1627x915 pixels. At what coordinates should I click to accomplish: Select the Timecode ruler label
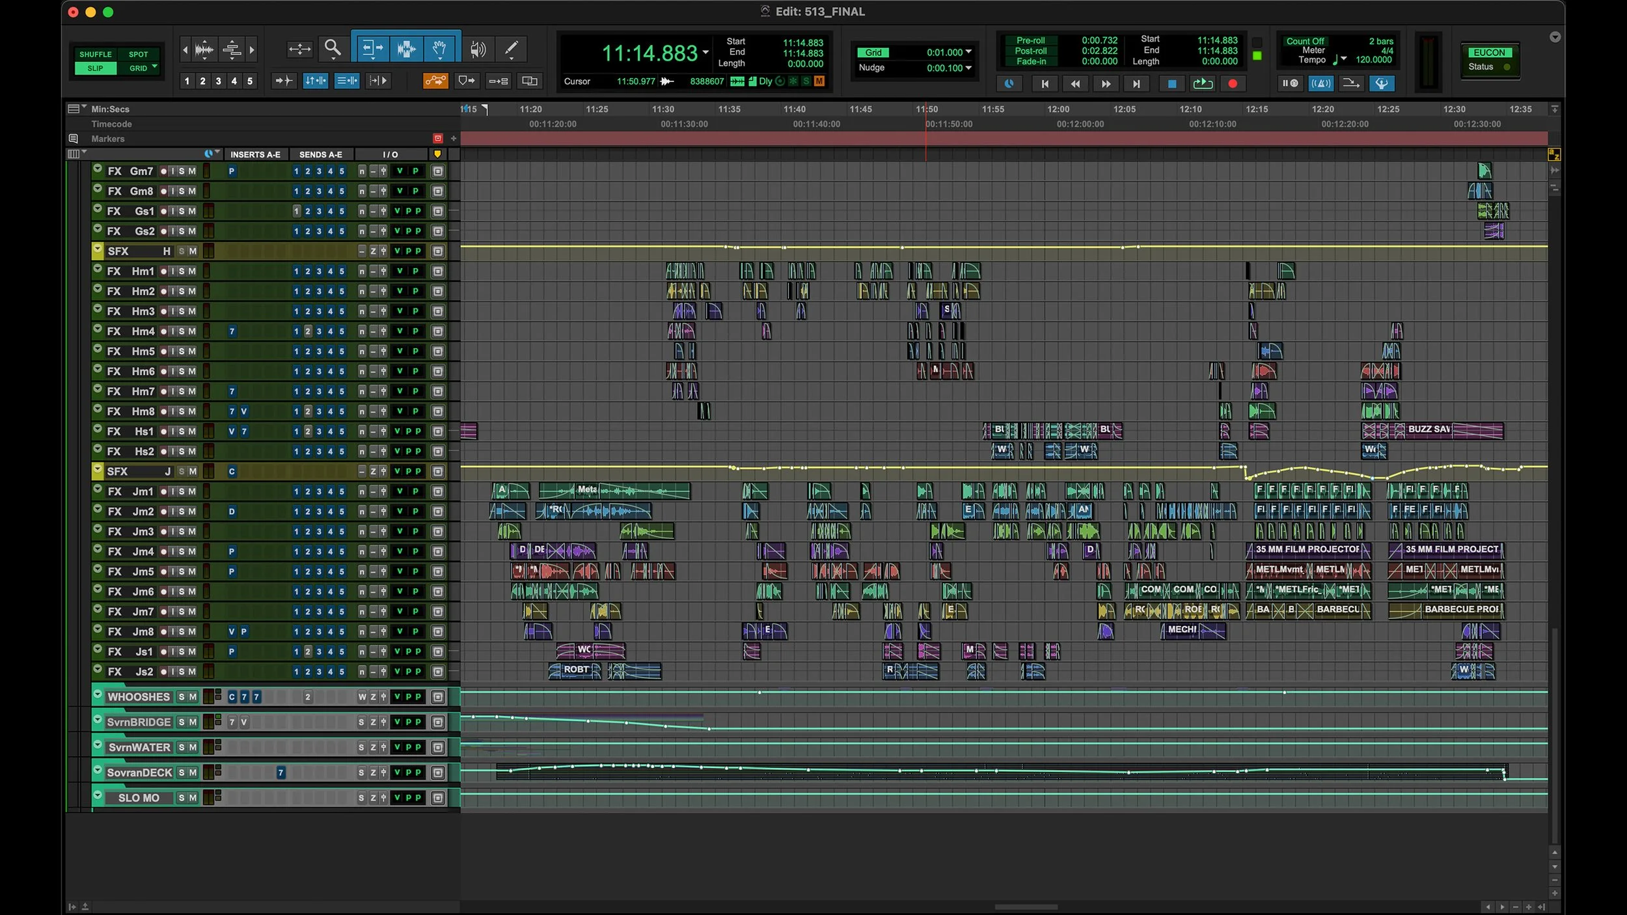111,124
